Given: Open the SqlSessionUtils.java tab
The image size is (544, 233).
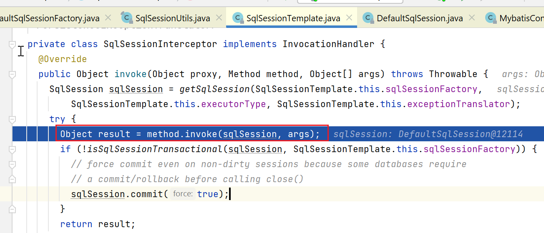Looking at the screenshot, I should click(x=172, y=18).
